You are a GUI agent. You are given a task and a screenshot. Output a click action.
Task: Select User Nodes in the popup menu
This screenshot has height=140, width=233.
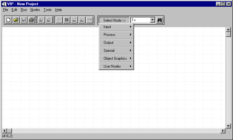pyautogui.click(x=116, y=66)
